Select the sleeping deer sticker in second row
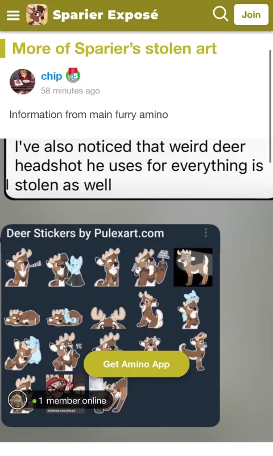The width and height of the screenshot is (273, 456). coord(22,317)
